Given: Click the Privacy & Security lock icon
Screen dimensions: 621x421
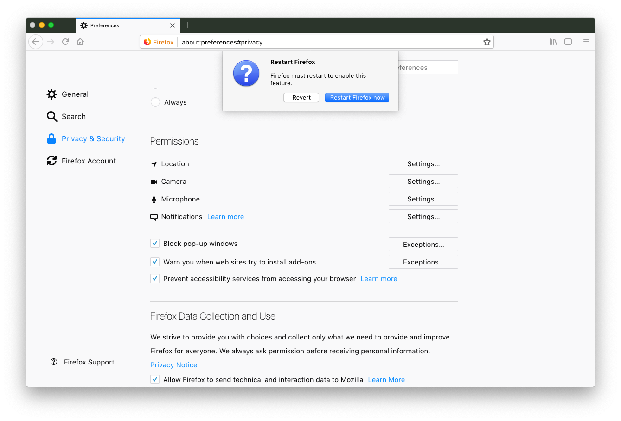Looking at the screenshot, I should point(51,138).
